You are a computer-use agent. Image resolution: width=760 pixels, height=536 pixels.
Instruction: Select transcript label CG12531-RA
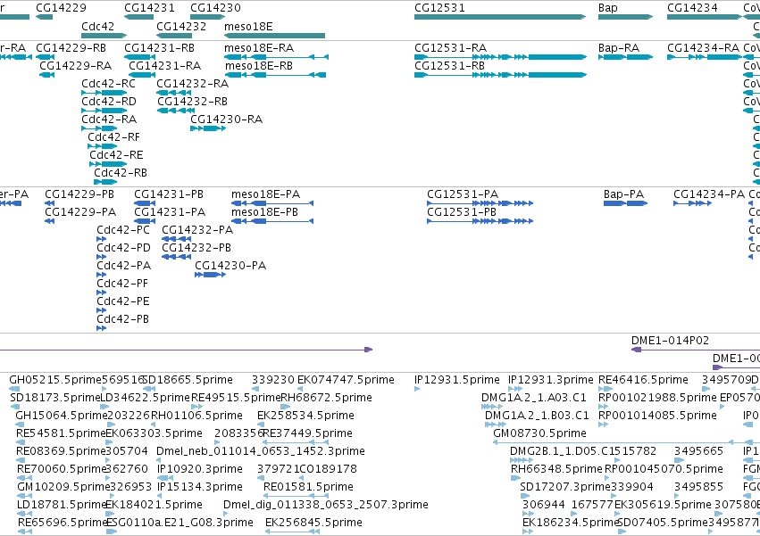pyautogui.click(x=451, y=48)
